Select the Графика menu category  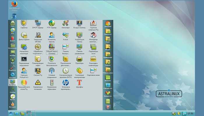pyautogui.click(x=13, y=39)
